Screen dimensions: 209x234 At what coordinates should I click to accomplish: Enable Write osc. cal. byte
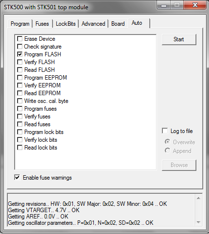[x=20, y=101]
